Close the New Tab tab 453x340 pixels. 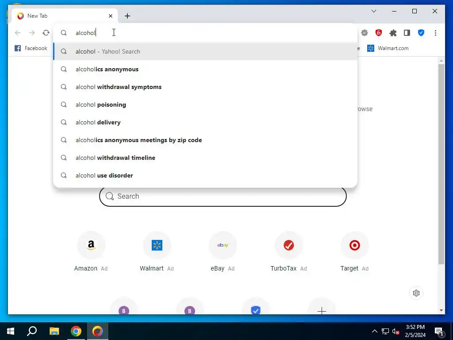click(x=110, y=16)
